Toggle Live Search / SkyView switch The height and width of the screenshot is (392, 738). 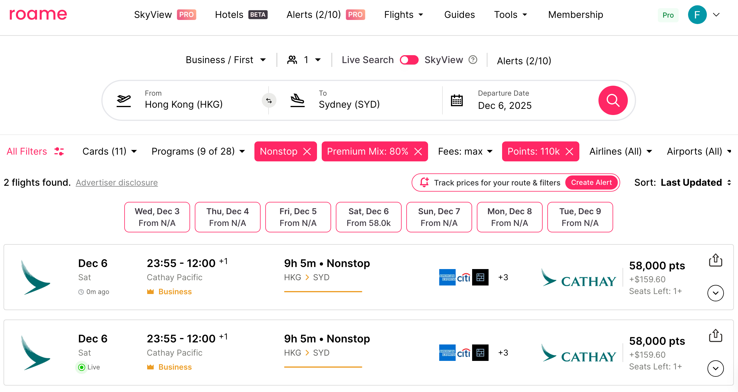(409, 60)
